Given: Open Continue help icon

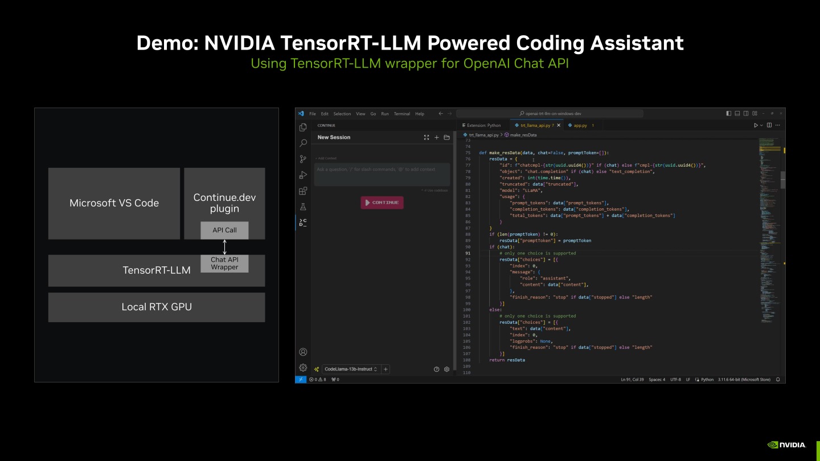Looking at the screenshot, I should (437, 369).
